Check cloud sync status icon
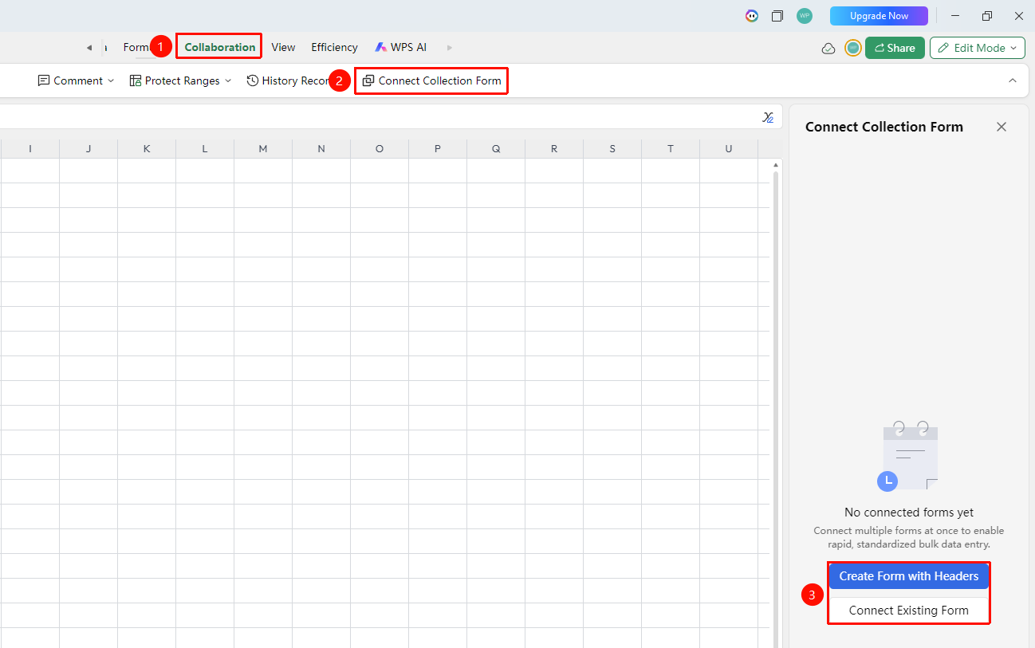Viewport: 1035px width, 648px height. (x=828, y=48)
